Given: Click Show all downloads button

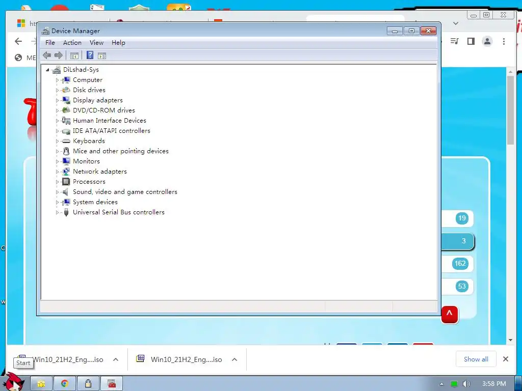Looking at the screenshot, I should [x=476, y=359].
